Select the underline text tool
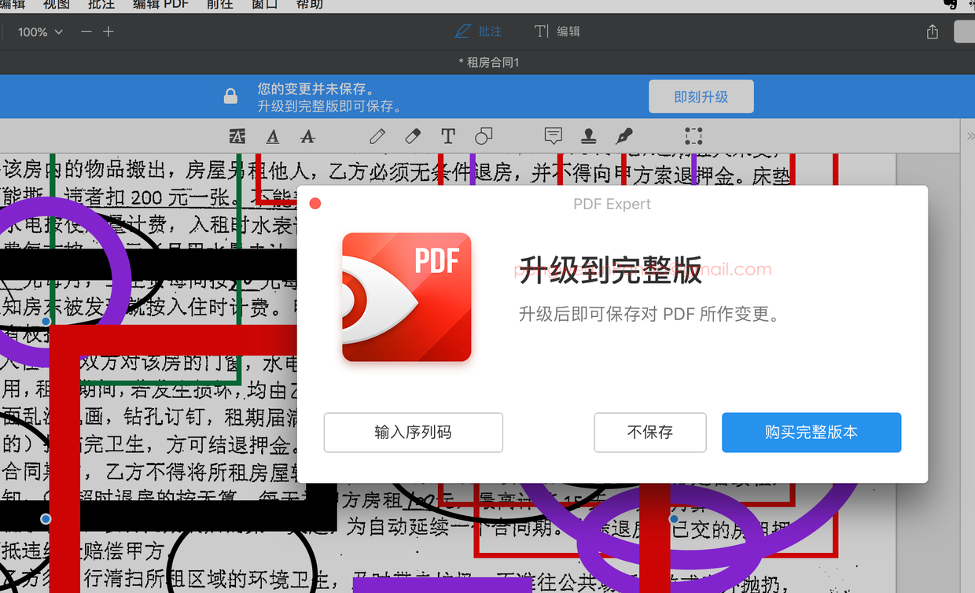This screenshot has width=975, height=593. tap(273, 136)
